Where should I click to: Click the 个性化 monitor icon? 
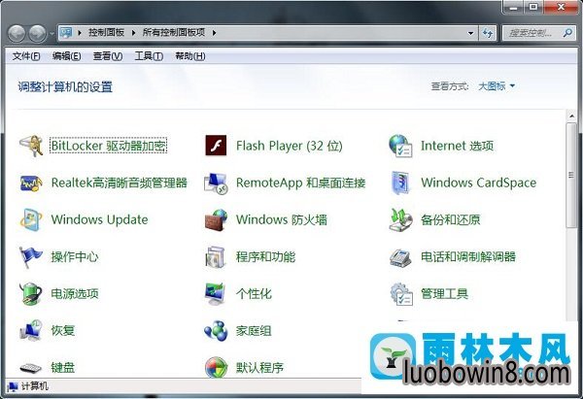point(216,293)
